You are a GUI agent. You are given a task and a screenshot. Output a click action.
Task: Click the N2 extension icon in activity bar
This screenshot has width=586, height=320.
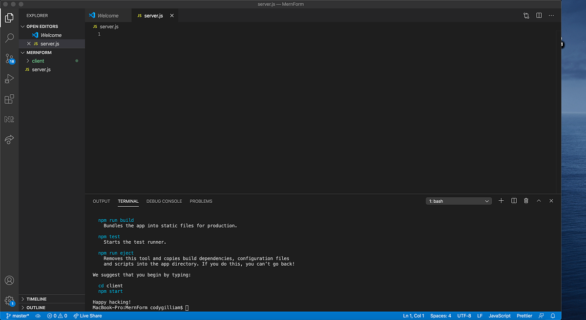coord(9,119)
